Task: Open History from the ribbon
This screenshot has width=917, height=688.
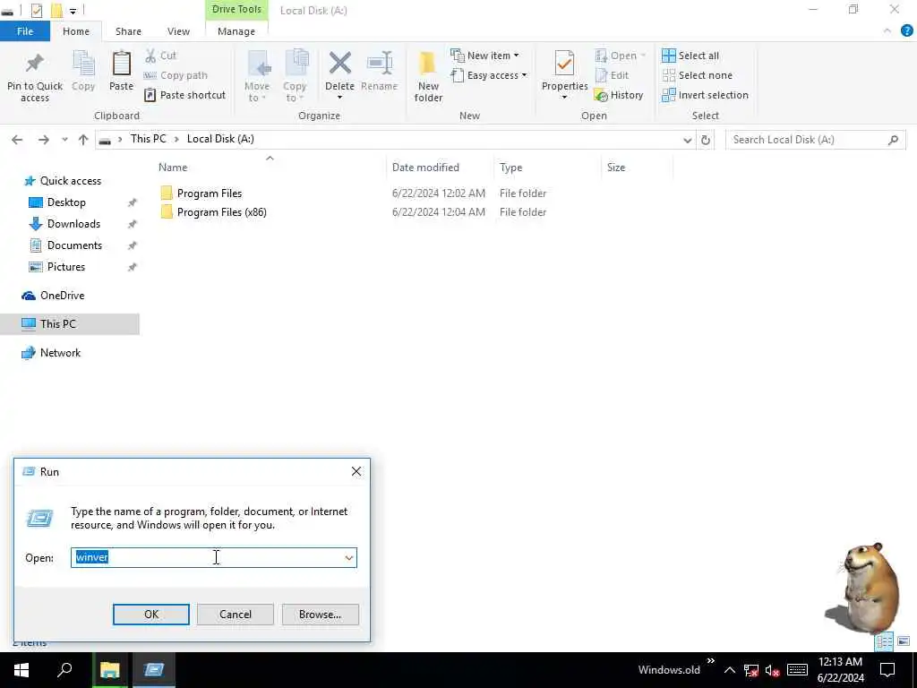Action: (x=619, y=95)
